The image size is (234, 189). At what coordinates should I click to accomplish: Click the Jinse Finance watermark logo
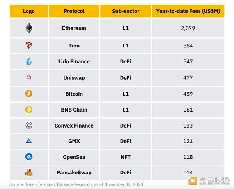[209, 181]
